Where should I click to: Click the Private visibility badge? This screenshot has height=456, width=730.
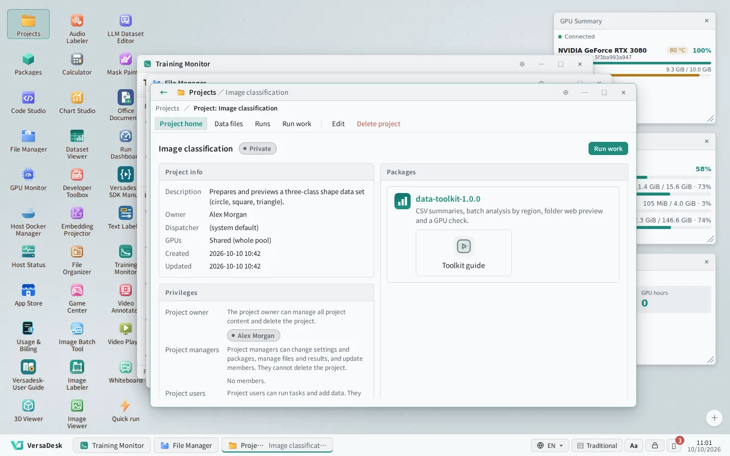[258, 148]
